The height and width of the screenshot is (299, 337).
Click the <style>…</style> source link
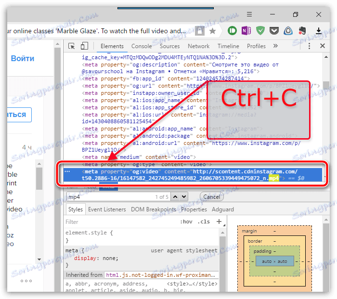tap(192, 284)
